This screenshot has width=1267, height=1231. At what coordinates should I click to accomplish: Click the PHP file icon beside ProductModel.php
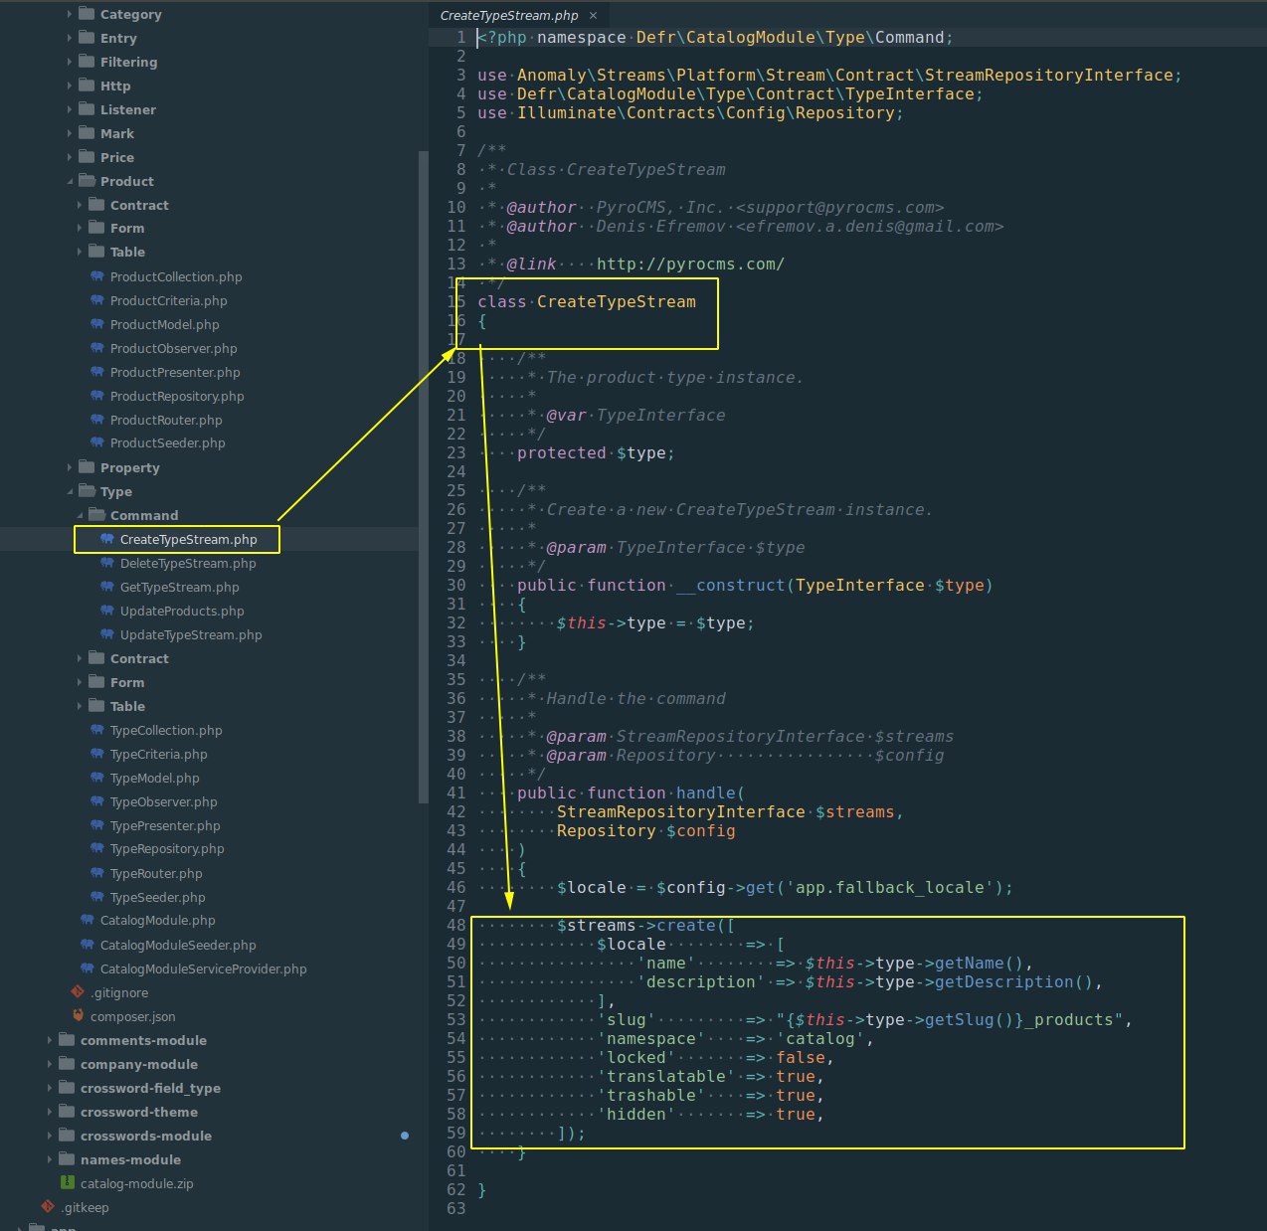[97, 324]
